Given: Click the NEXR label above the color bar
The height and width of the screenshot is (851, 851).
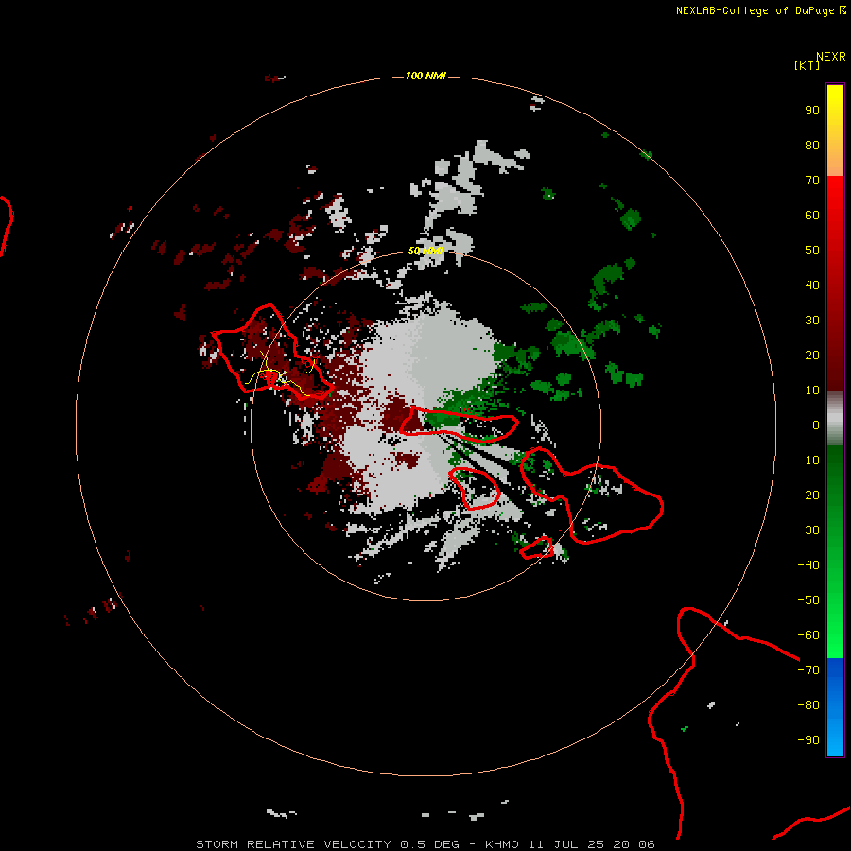Looking at the screenshot, I should (x=830, y=57).
